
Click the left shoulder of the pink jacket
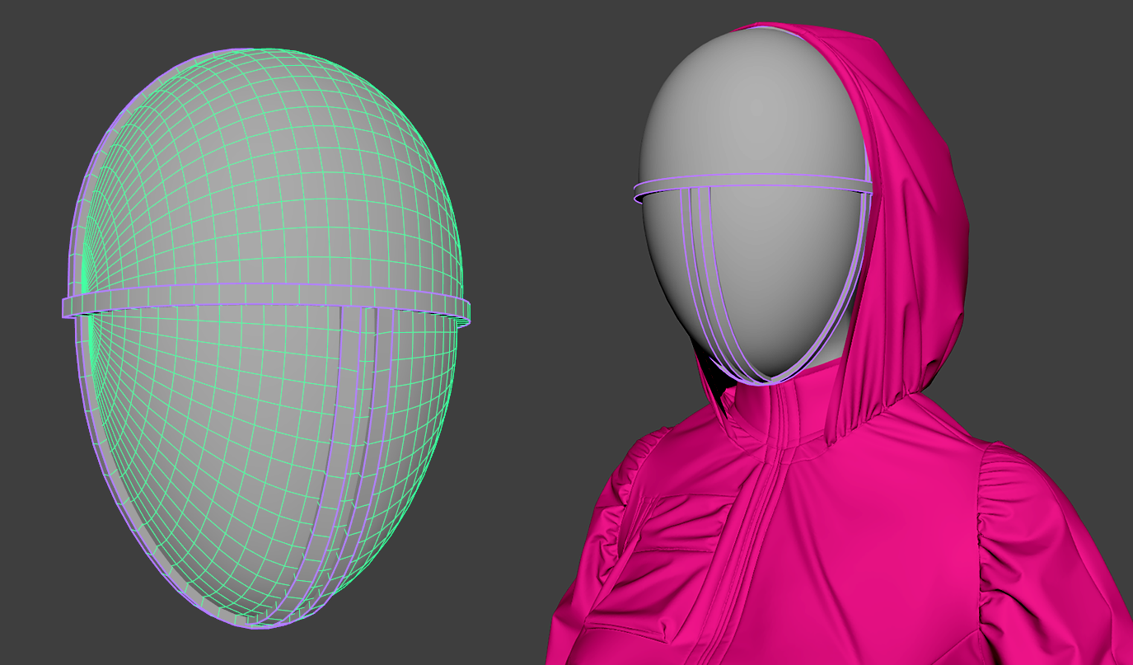click(x=651, y=470)
